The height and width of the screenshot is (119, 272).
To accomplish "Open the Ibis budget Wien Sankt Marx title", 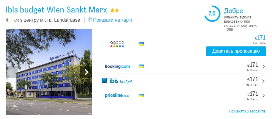I will pyautogui.click(x=56, y=10).
